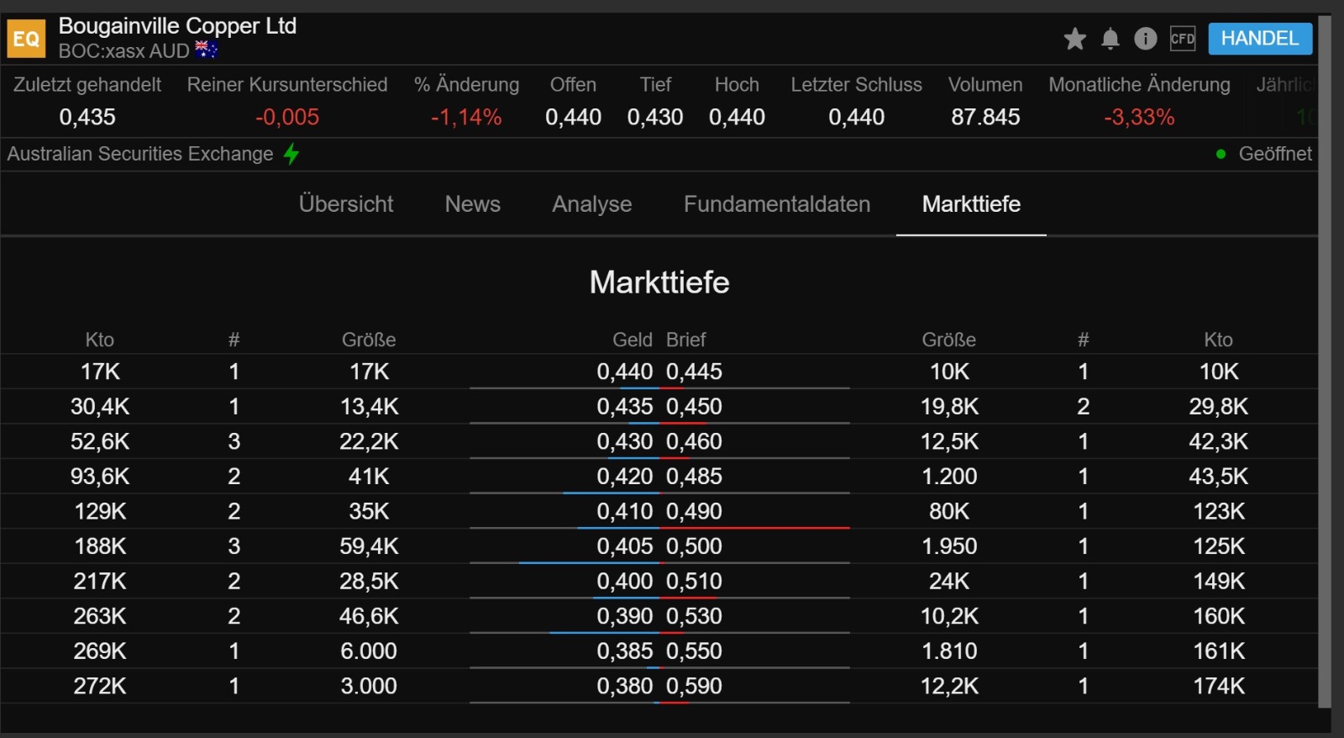The width and height of the screenshot is (1344, 738).
Task: Click the Hoch label in the stats row
Action: pyautogui.click(x=737, y=85)
